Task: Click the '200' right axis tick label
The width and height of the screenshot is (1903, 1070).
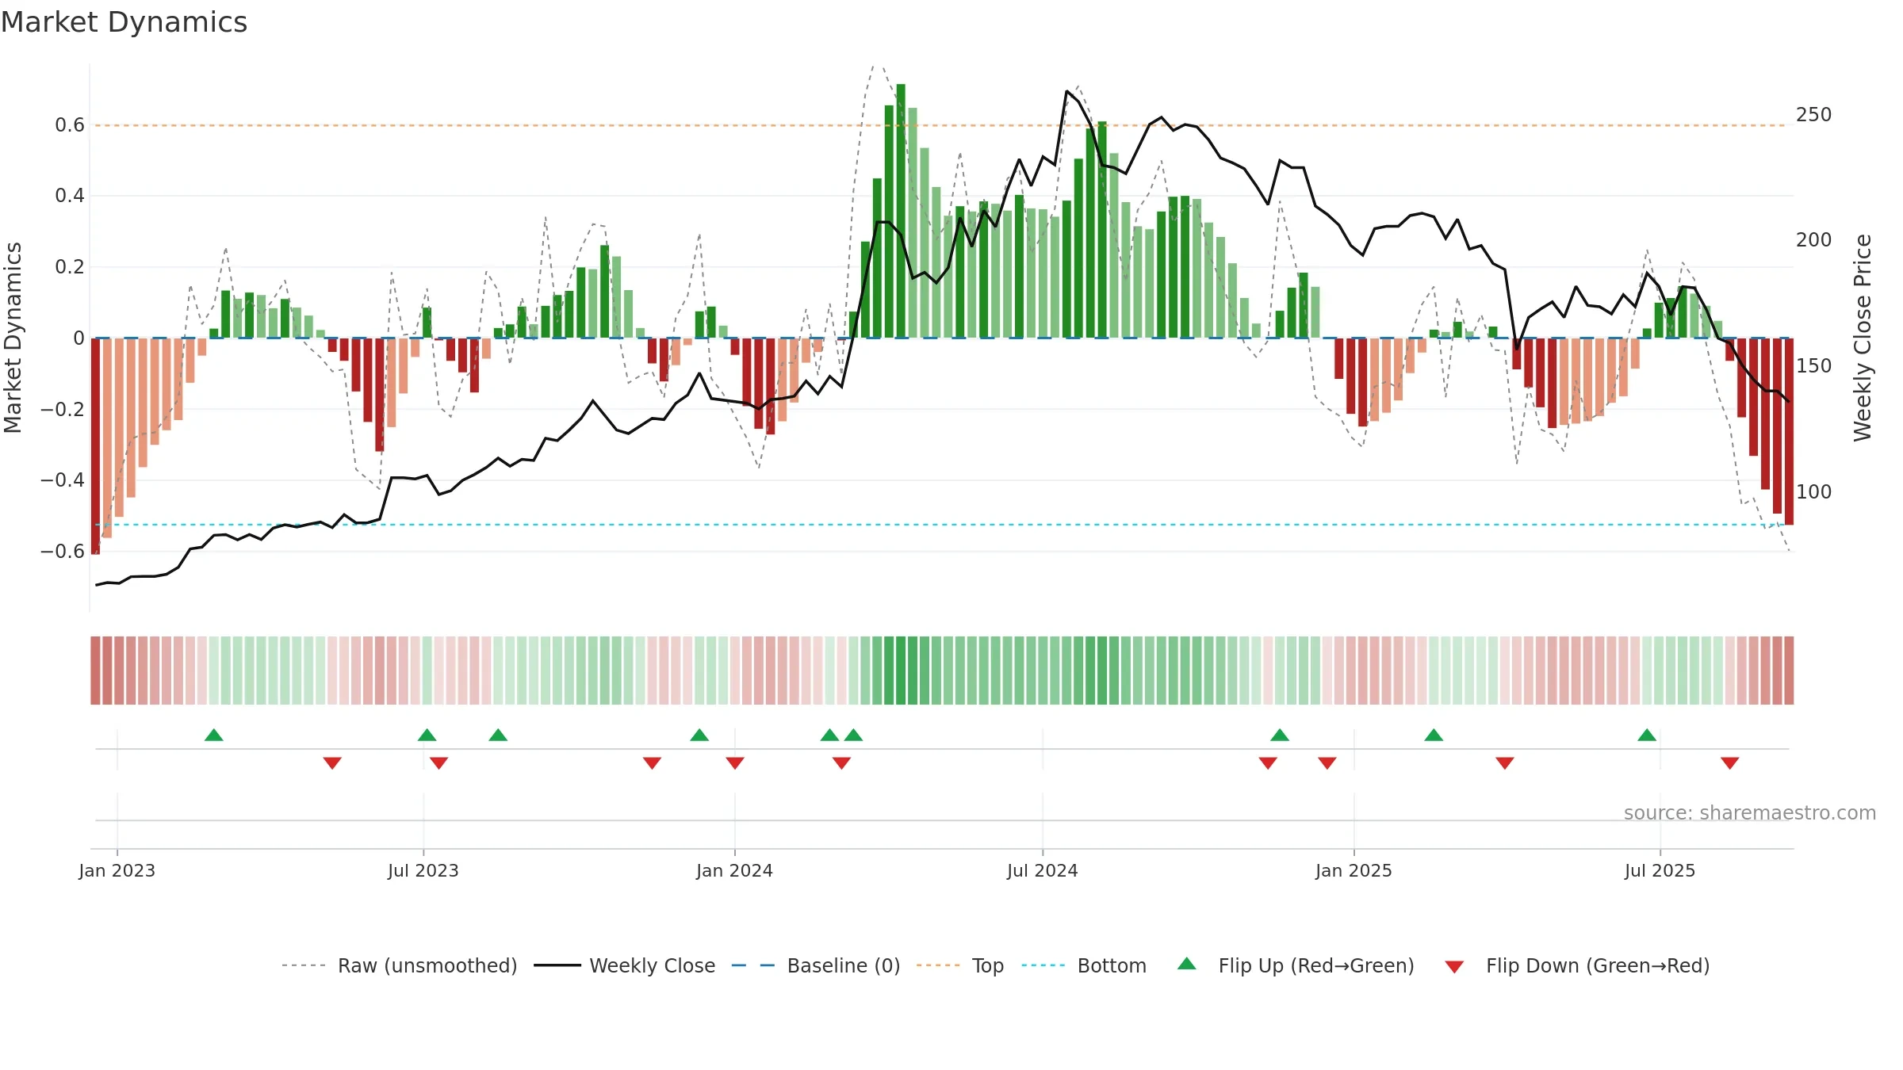Action: point(1814,240)
